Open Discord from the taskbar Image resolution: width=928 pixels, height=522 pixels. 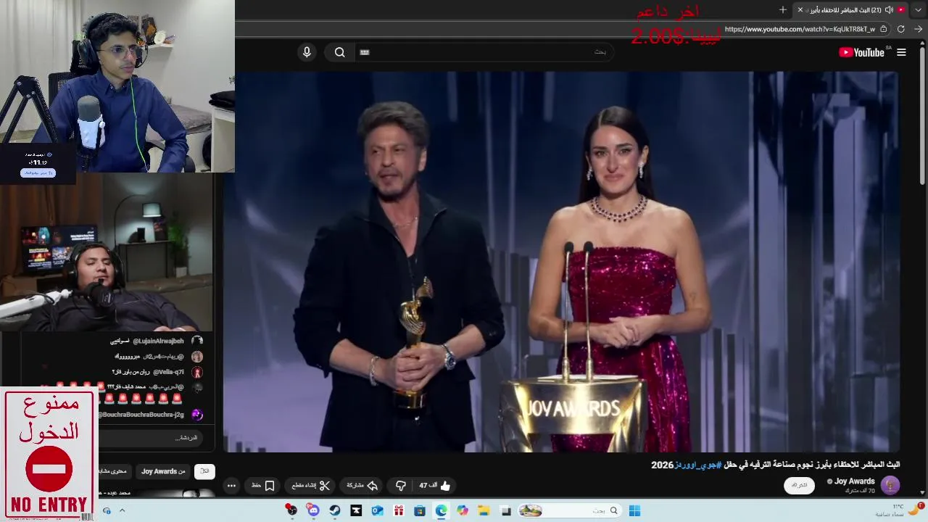click(x=313, y=511)
